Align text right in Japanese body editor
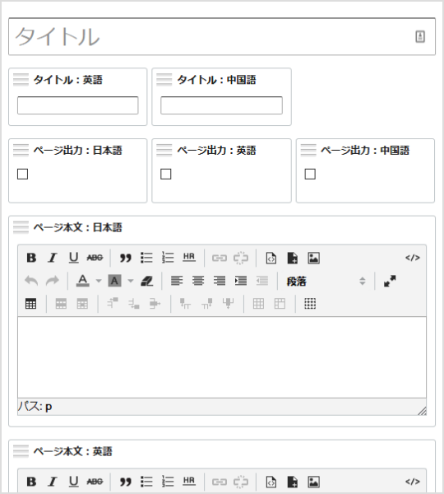 (220, 281)
